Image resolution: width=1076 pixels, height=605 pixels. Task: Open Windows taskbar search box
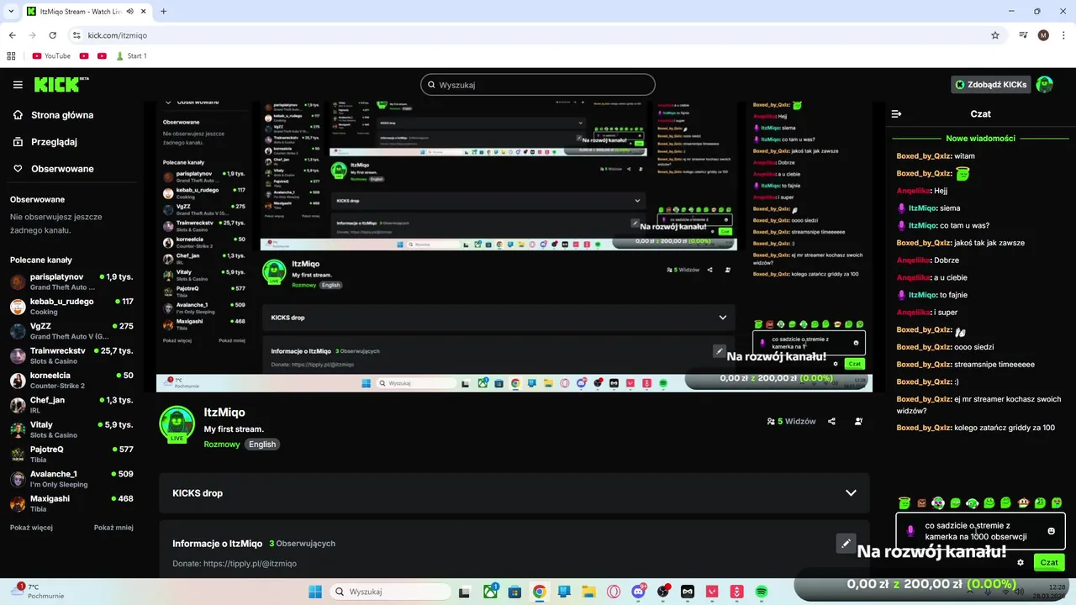tap(390, 592)
